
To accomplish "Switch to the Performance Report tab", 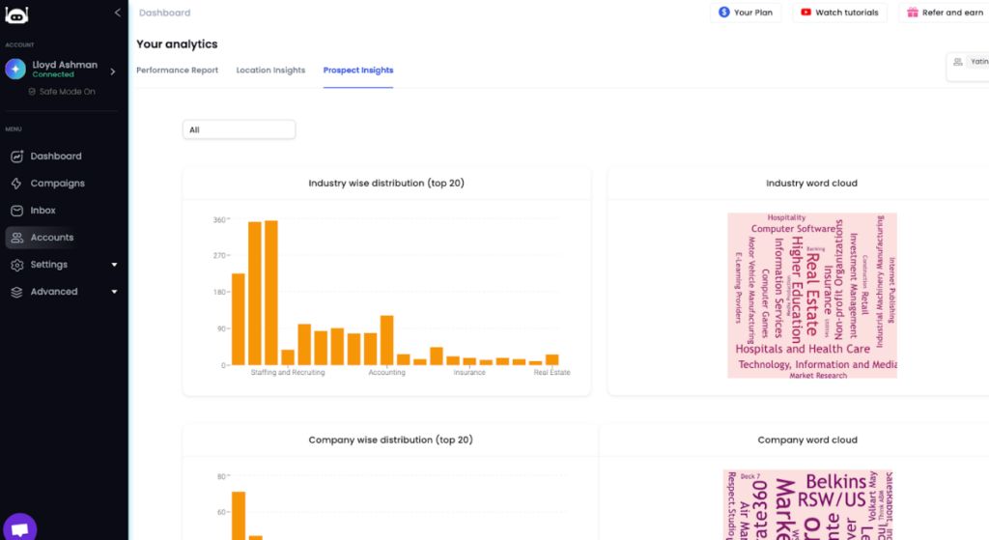I will tap(178, 71).
